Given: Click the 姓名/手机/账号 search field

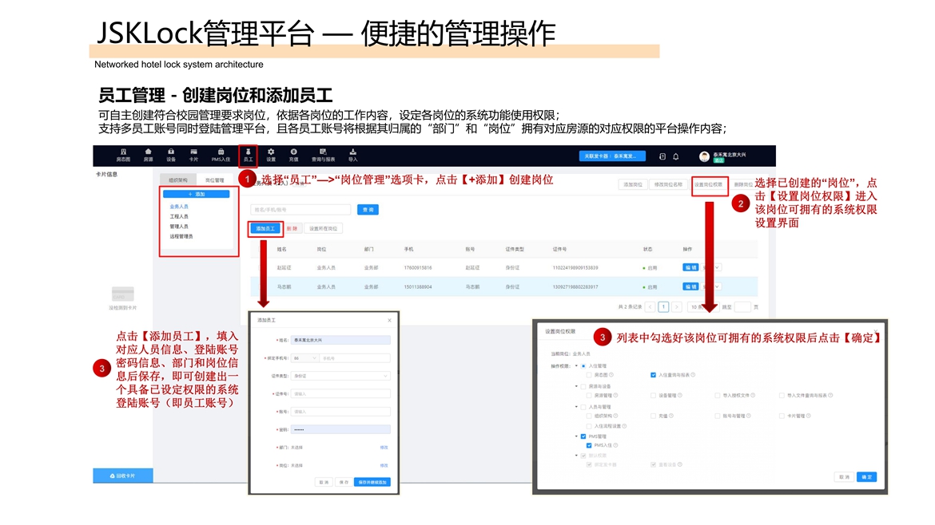Looking at the screenshot, I should pos(300,210).
